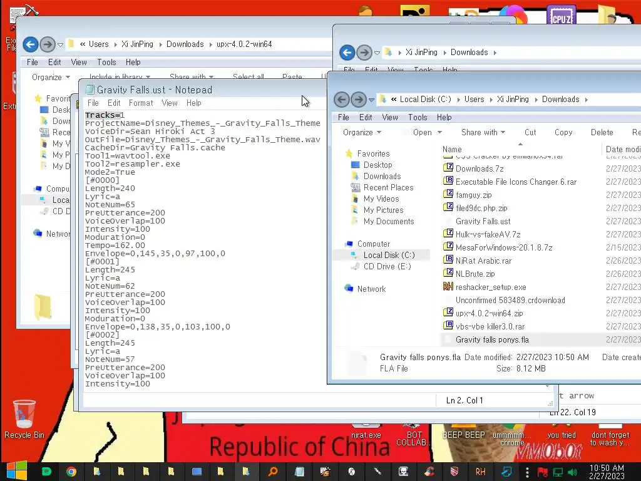Open njrat.exe desktop shortcut
This screenshot has height=481, width=641.
tap(366, 432)
